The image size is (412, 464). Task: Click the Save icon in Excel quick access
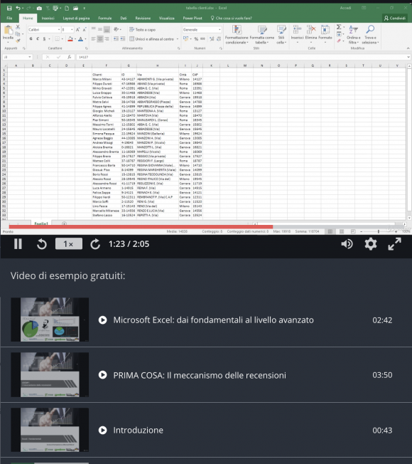click(x=9, y=8)
